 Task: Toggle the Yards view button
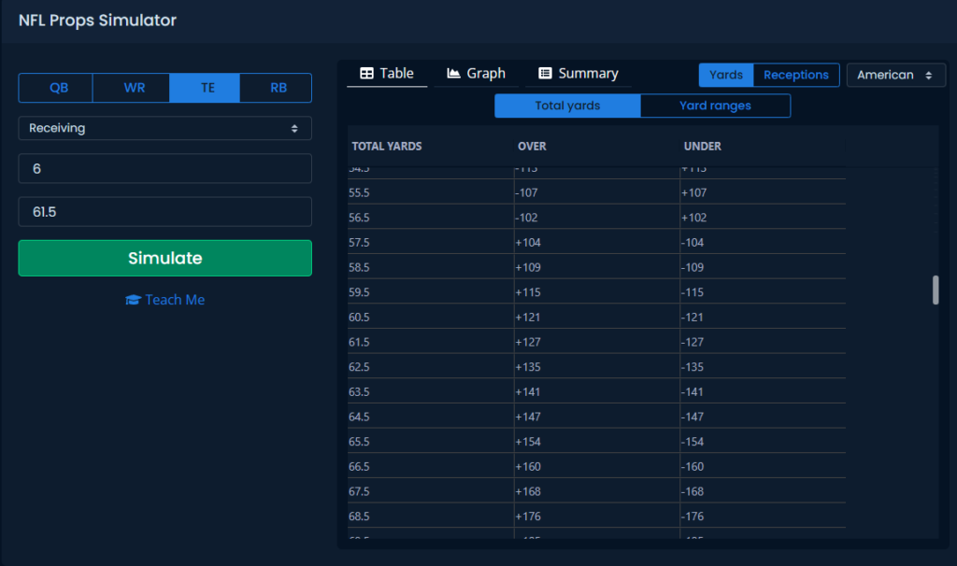pos(726,75)
